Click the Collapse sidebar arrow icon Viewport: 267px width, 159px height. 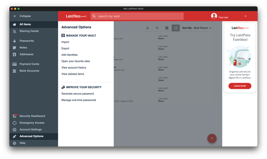[15, 16]
